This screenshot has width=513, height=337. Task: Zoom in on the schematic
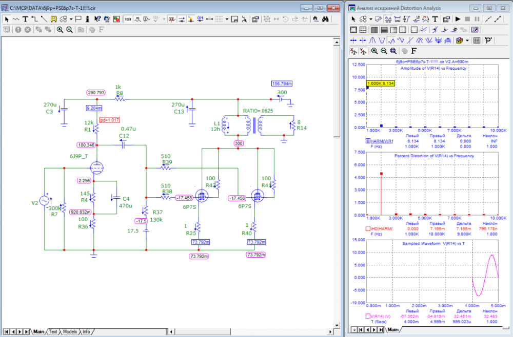pos(60,30)
